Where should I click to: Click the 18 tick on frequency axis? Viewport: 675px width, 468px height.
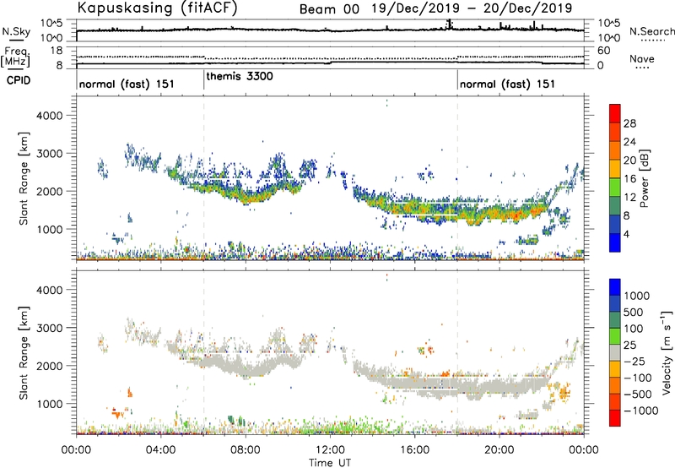click(57, 51)
